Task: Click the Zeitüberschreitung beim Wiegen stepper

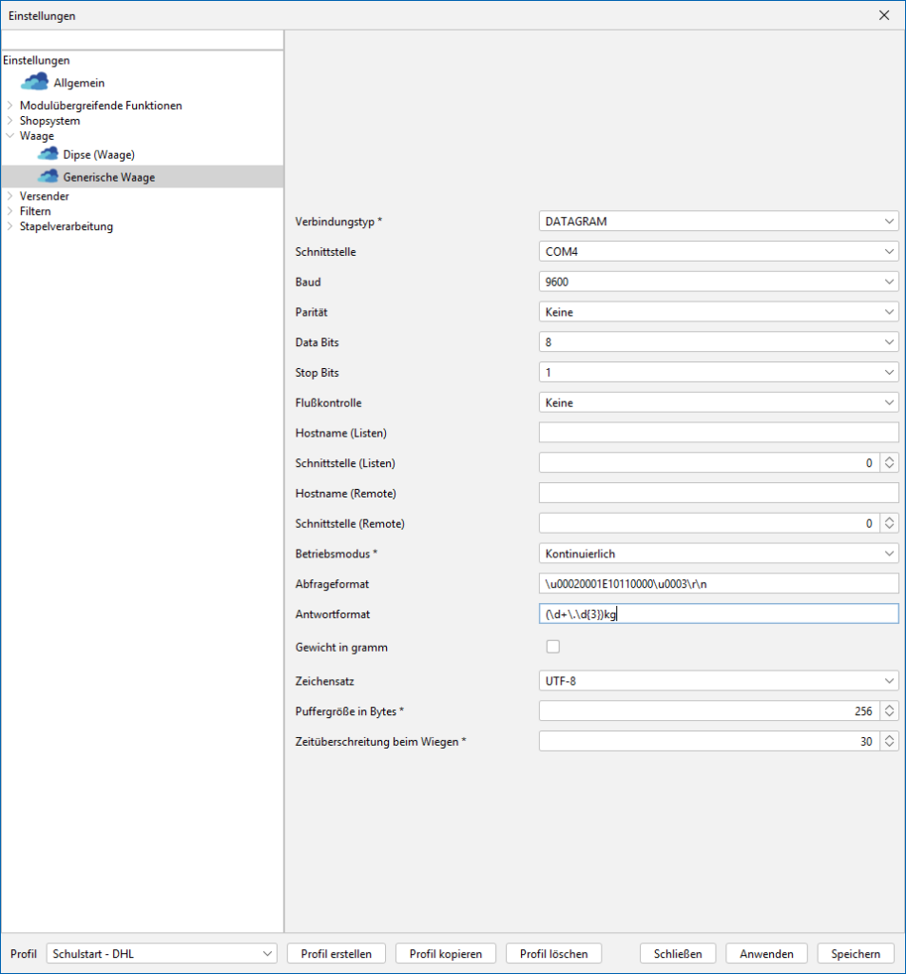Action: pos(889,741)
